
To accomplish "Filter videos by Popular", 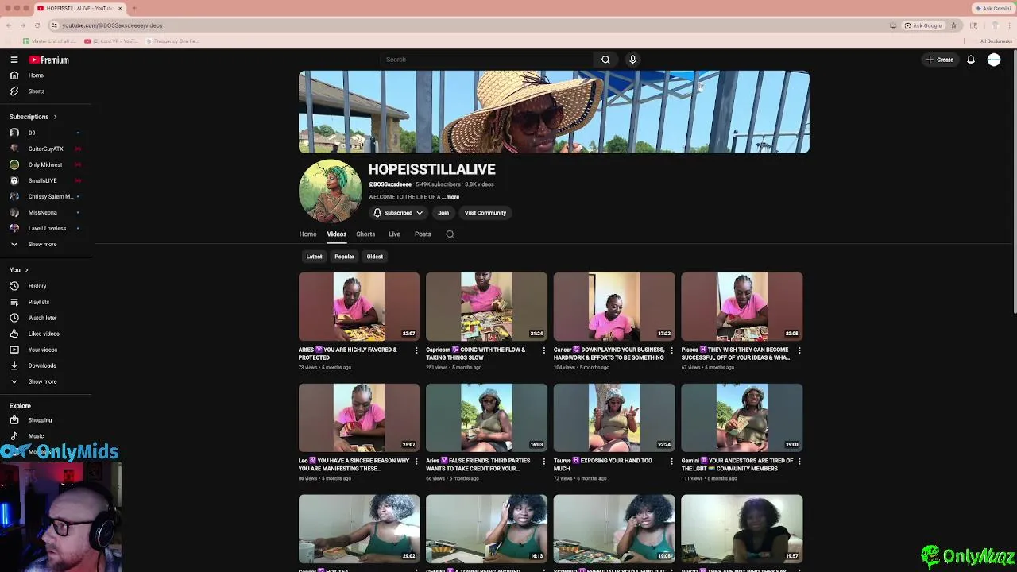I will click(344, 257).
